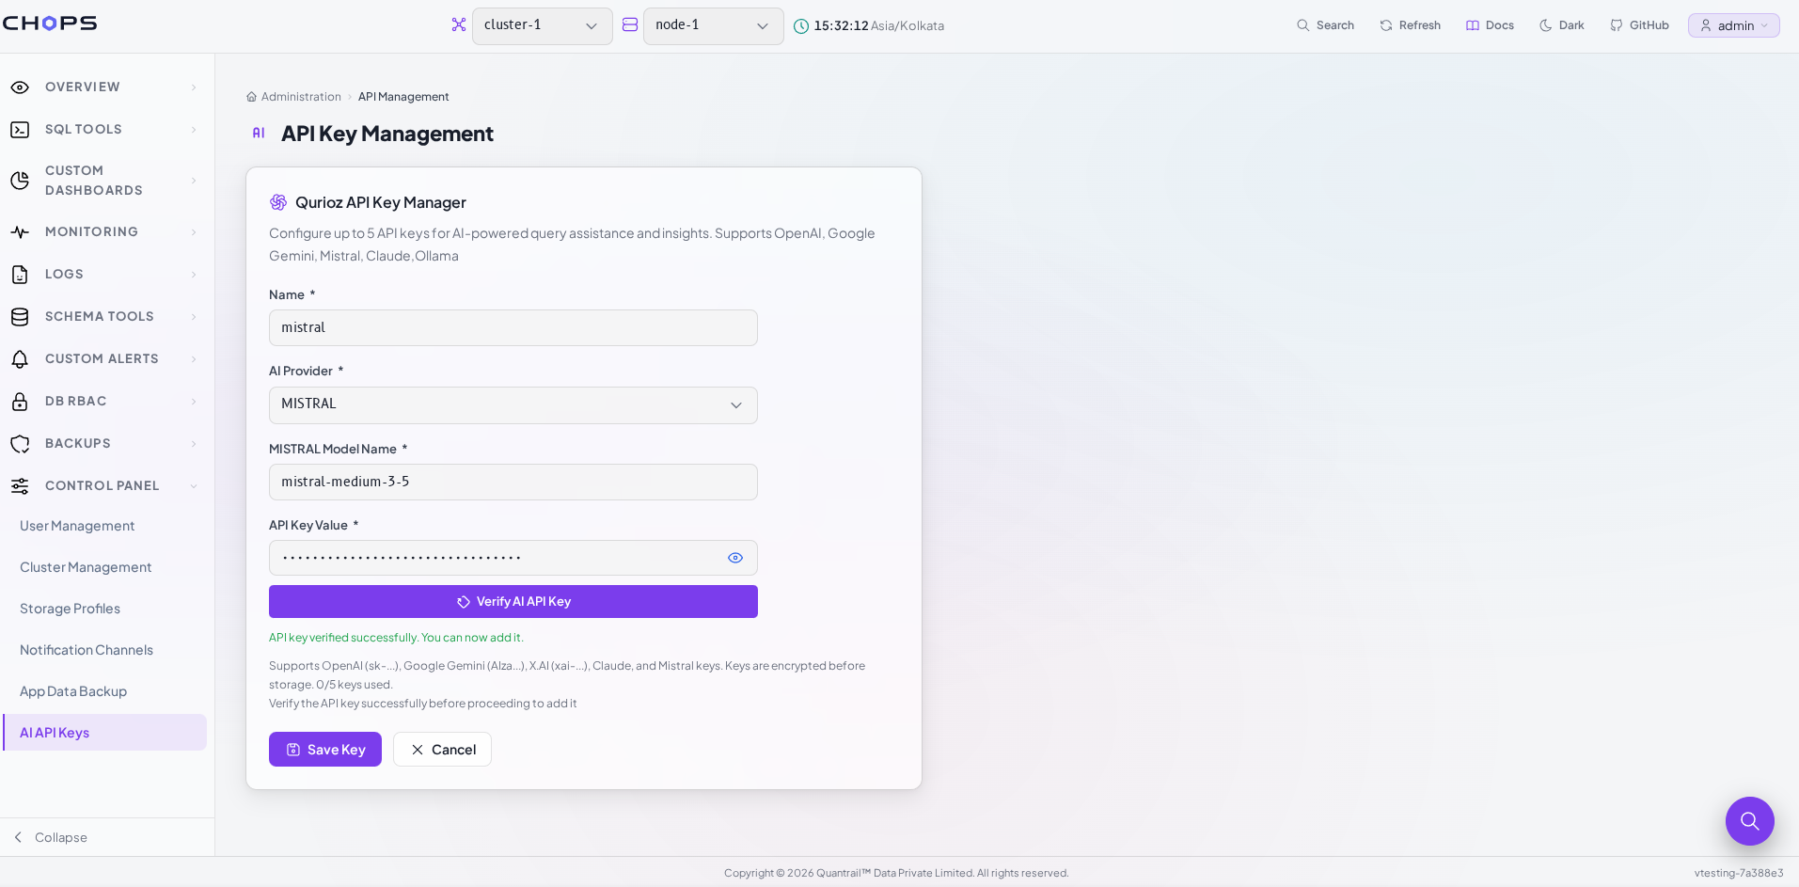This screenshot has width=1799, height=887.
Task: Open the AI Provider MISTRAL dropdown
Action: [513, 404]
